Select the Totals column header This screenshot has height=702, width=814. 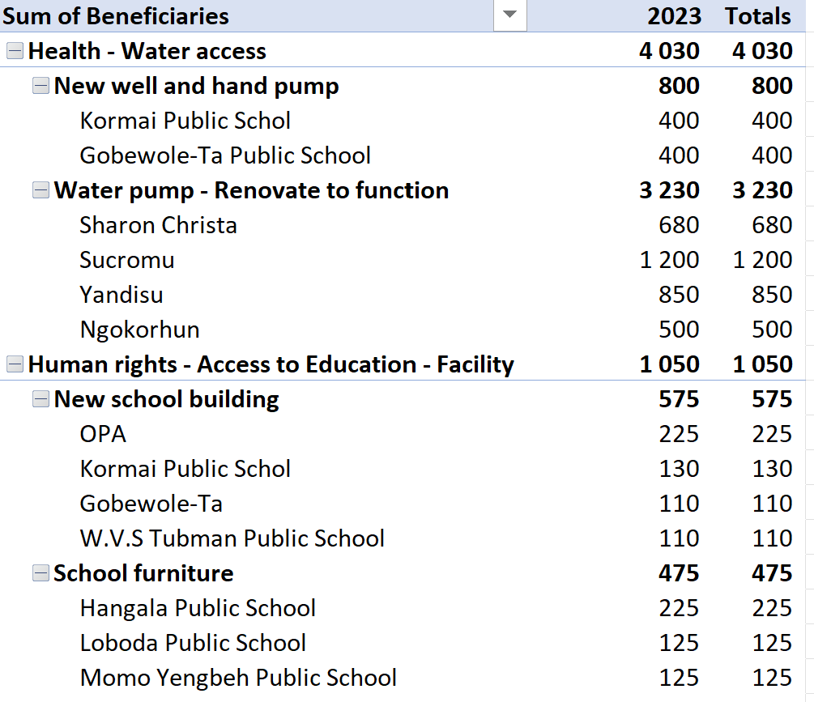(757, 15)
